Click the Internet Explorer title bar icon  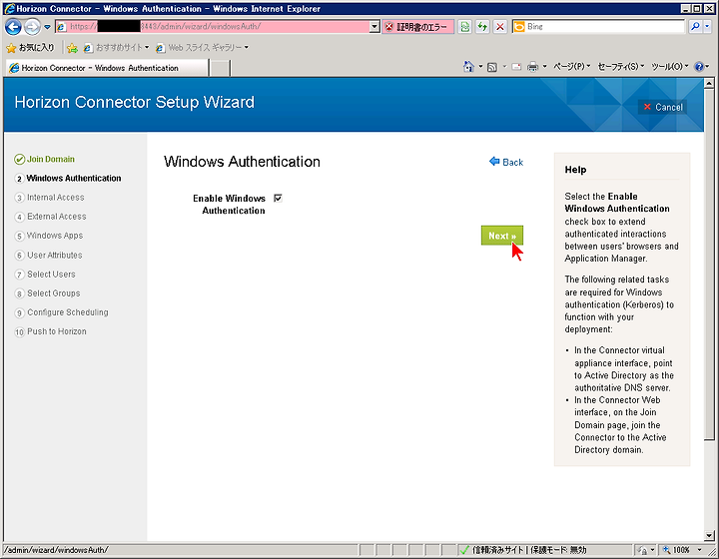[9, 8]
